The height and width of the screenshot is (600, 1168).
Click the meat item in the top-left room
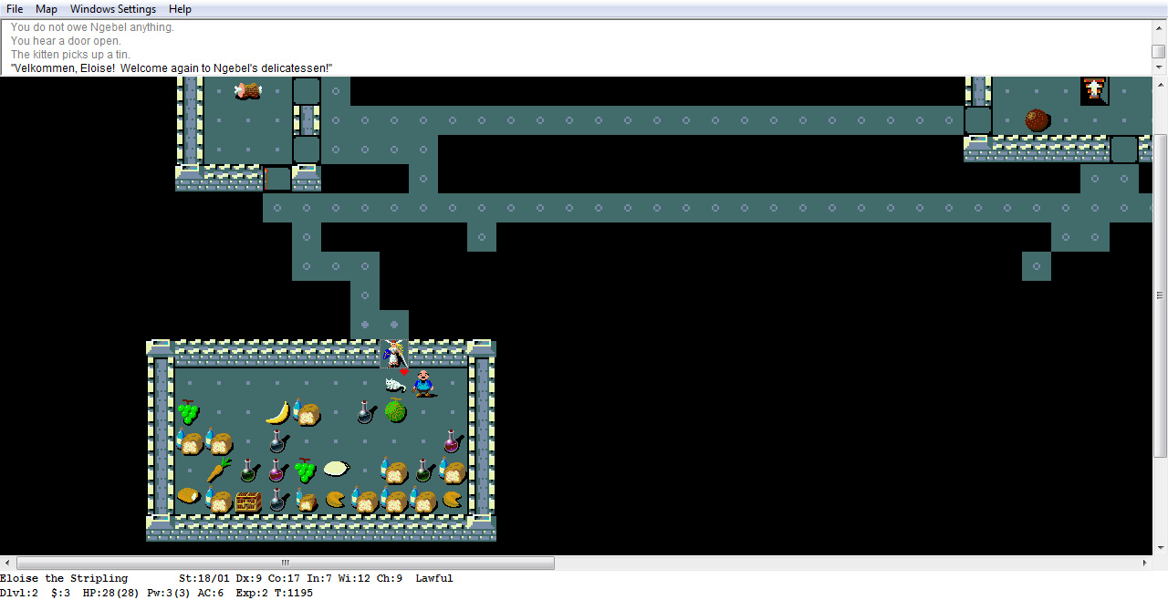(x=248, y=90)
